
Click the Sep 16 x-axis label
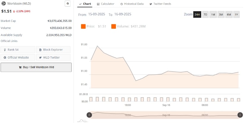(x=166, y=105)
